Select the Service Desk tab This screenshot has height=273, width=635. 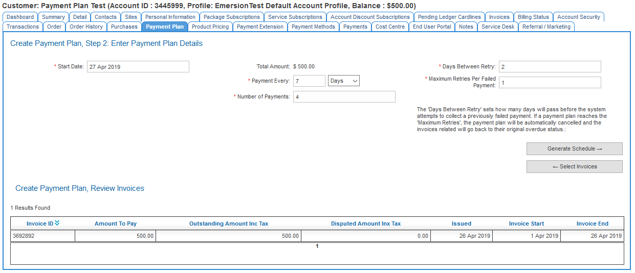click(x=498, y=27)
